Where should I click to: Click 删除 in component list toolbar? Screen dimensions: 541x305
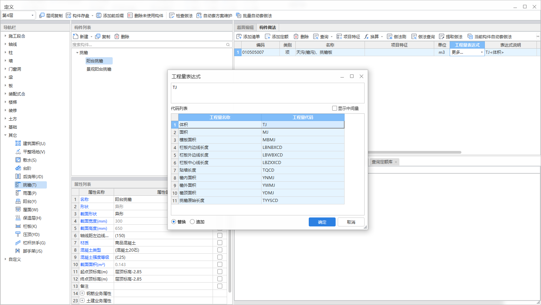pos(122,37)
